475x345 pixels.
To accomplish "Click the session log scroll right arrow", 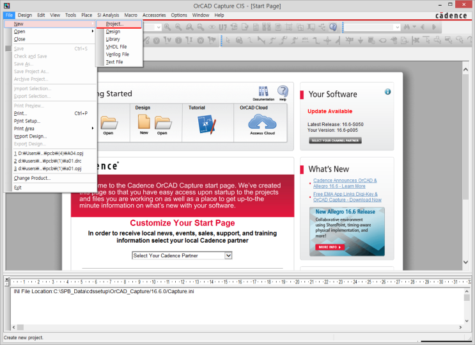I will [x=460, y=327].
